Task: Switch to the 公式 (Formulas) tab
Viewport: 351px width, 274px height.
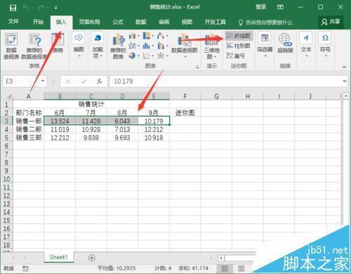Action: click(x=118, y=22)
